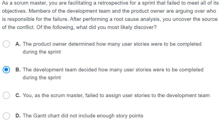Click 'during the sprint' under option A

42,52
